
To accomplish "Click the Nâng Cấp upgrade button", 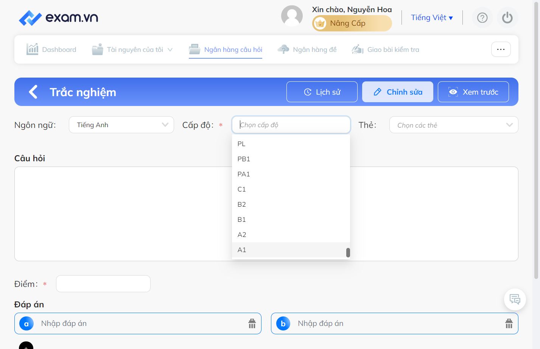I will [352, 23].
